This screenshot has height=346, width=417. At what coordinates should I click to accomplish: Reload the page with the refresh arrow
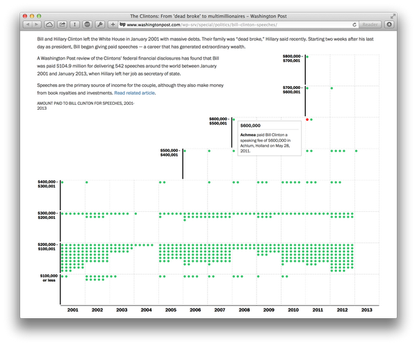coord(354,25)
